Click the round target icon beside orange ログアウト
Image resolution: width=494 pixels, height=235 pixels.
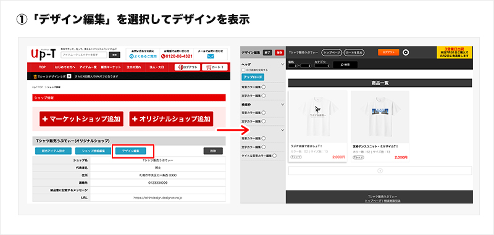pos(406,52)
